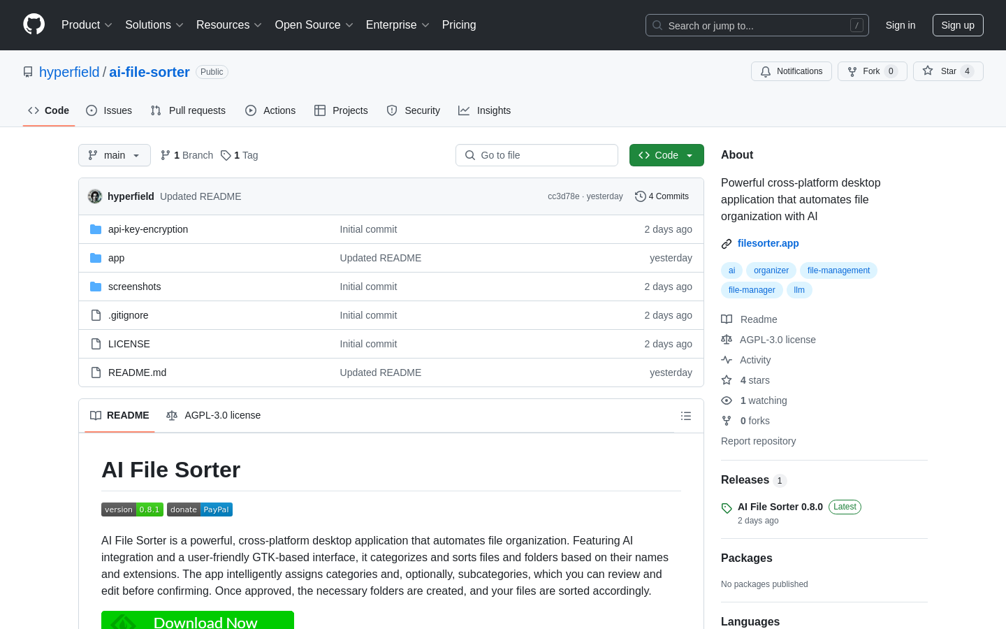Open the README.md file

pyautogui.click(x=138, y=373)
